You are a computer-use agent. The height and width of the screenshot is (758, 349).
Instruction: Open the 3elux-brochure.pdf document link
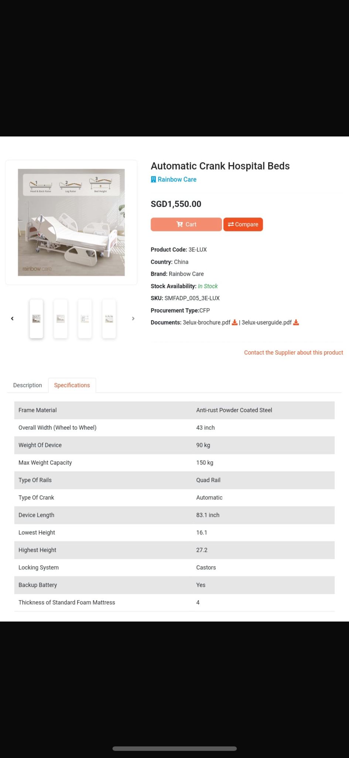pos(206,322)
